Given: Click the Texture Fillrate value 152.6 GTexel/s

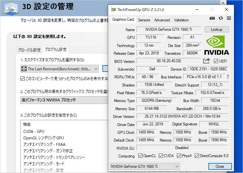Looking at the screenshot, I should [212, 93].
